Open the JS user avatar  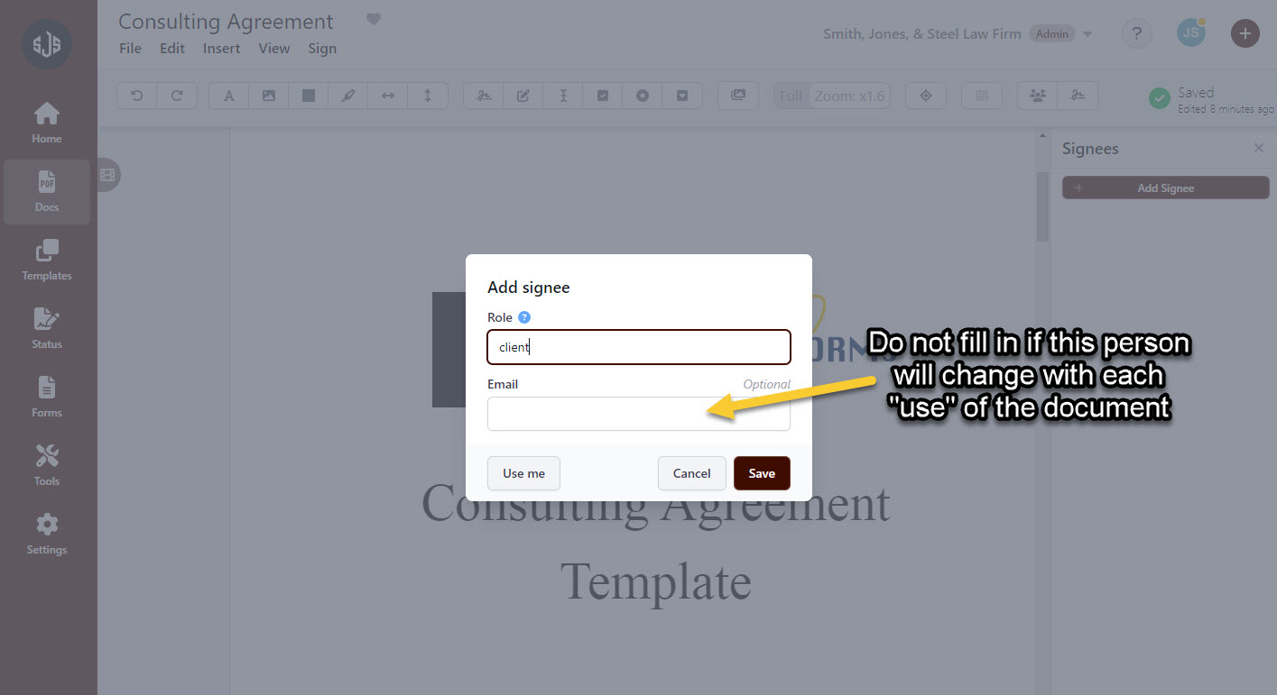pos(1191,33)
